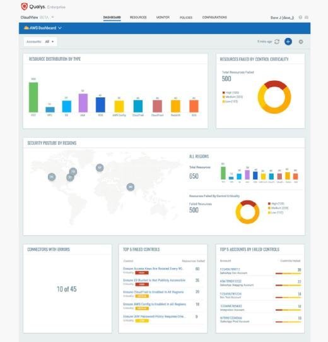
Task: Click the green EC2 bar in resource distribution
Action: [33, 97]
